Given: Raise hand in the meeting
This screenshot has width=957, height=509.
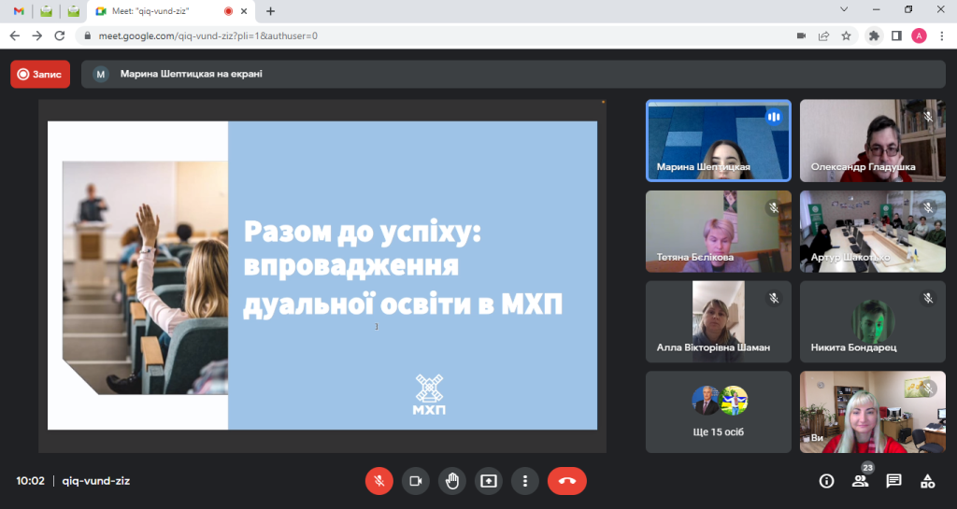Looking at the screenshot, I should (x=452, y=481).
